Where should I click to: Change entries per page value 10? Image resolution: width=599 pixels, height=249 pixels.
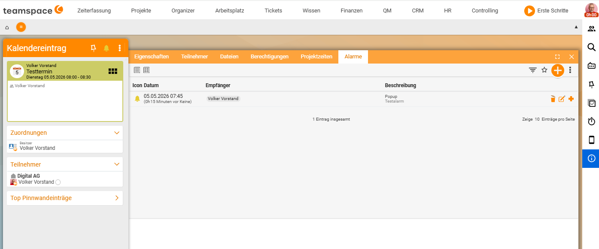[537, 119]
